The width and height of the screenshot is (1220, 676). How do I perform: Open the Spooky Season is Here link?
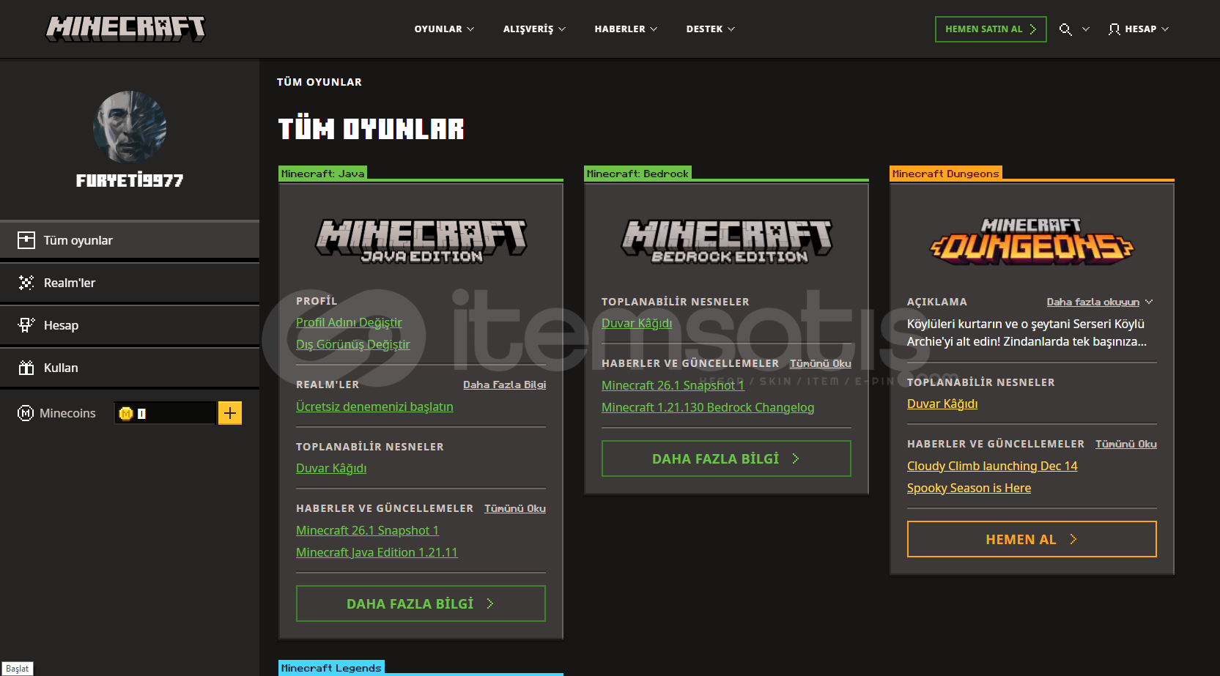coord(969,488)
